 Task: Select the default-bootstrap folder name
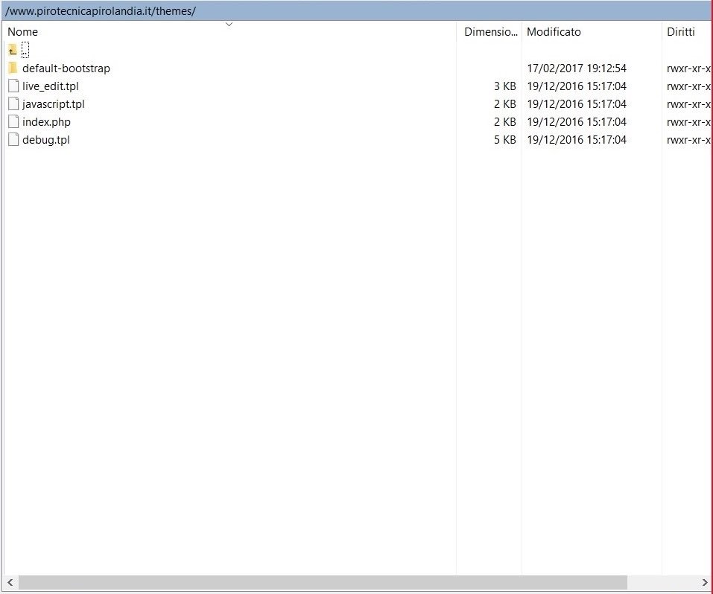(x=66, y=68)
